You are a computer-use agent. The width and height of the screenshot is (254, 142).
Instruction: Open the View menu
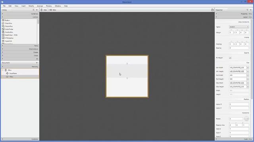(x=16, y=6)
